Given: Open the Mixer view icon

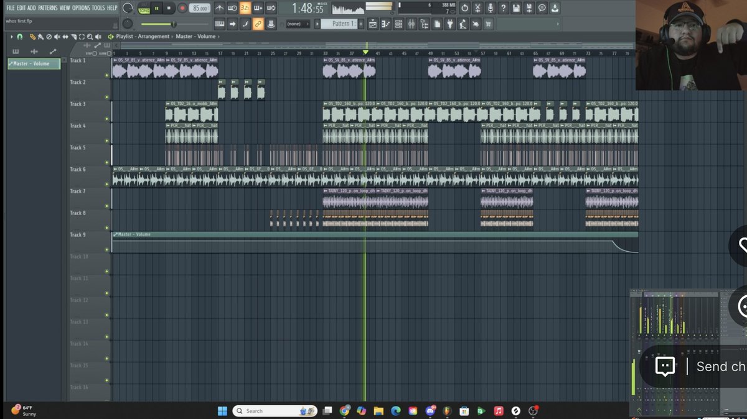Looking at the screenshot, I should (x=411, y=24).
